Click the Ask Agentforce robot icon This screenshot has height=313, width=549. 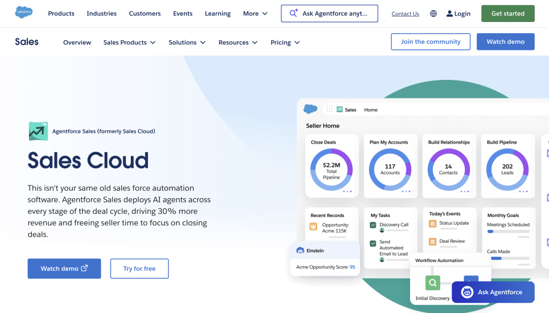pyautogui.click(x=467, y=292)
